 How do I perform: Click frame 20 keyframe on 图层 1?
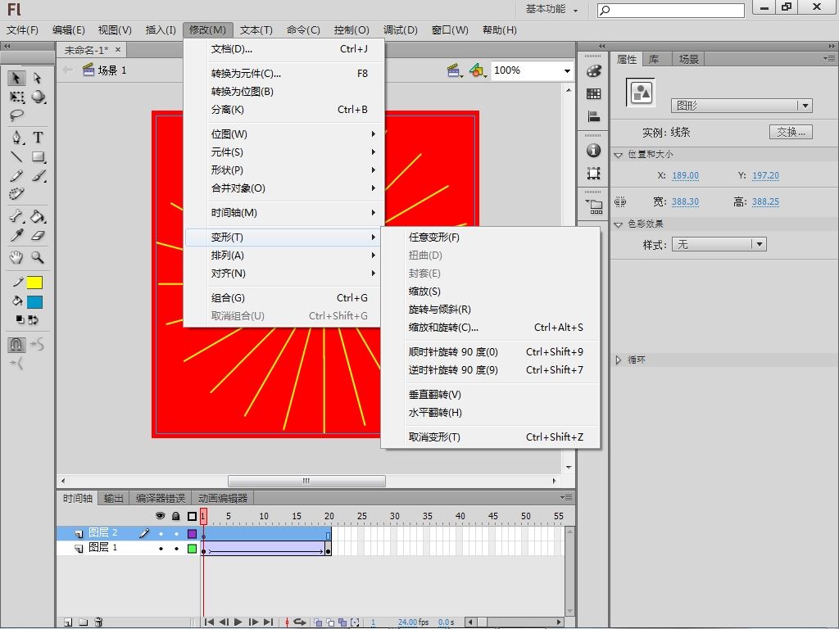pos(328,549)
